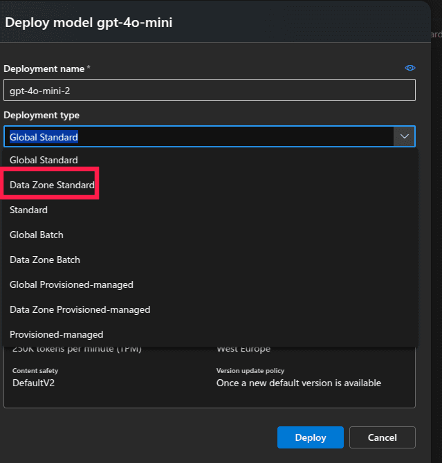Pick the Standard deployment type option
This screenshot has width=442, height=463.
pos(28,210)
